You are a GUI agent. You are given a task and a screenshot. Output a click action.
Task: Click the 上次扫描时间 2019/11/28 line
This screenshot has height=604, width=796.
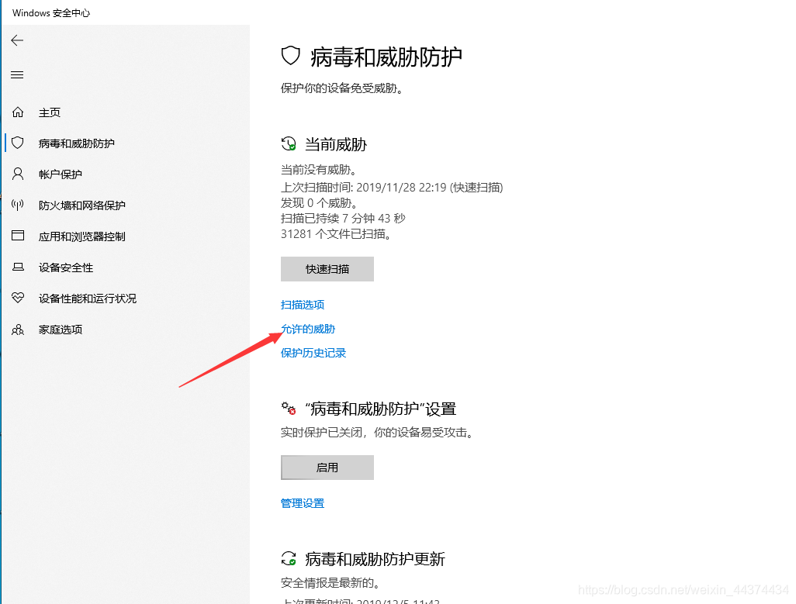coord(392,188)
